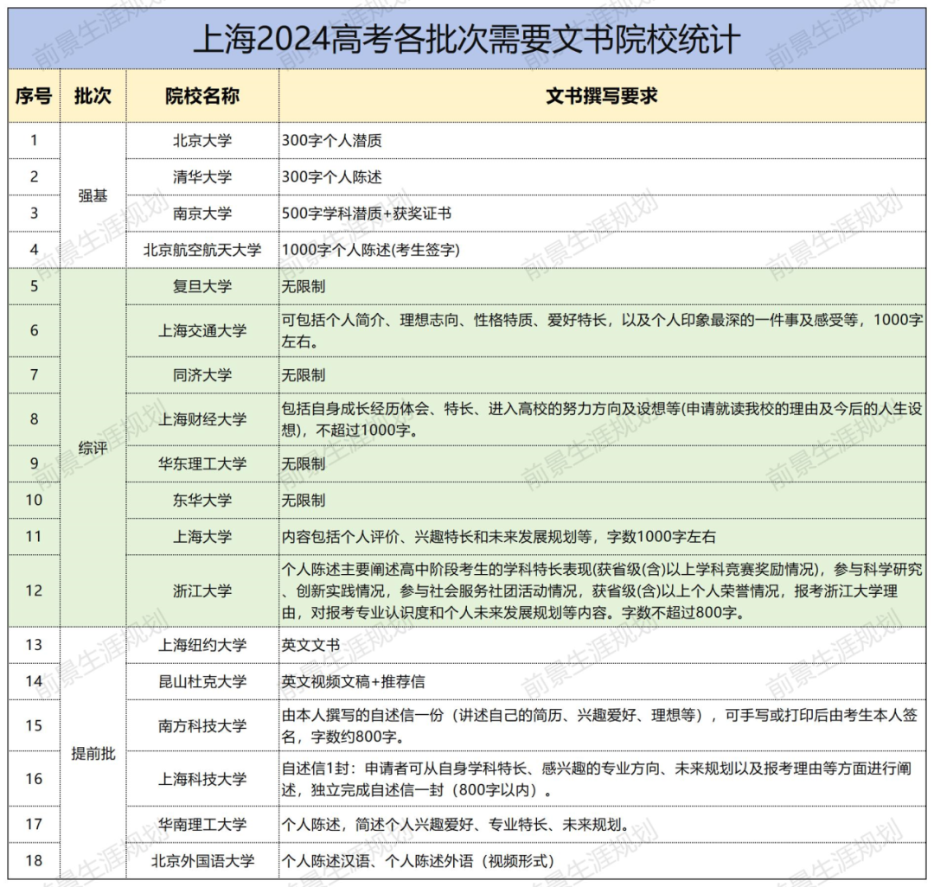Select the 南方科技大学 requirement starting 由本人撰写的自述信
Viewport: 934px width, 887px height.
coord(600,725)
